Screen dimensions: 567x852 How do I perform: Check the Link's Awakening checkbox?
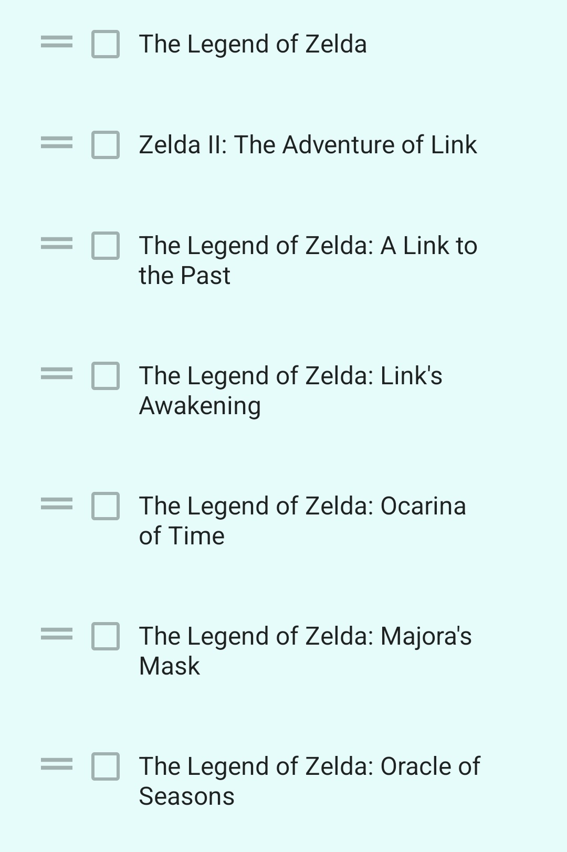point(106,376)
